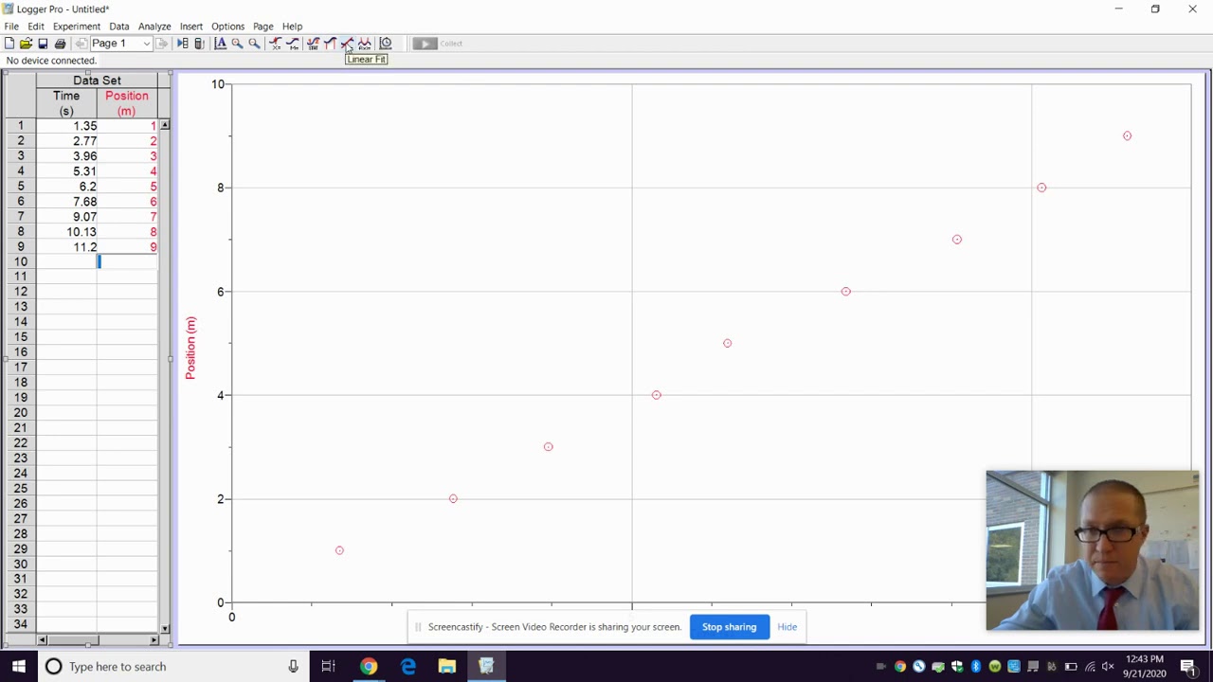
Task: Open the Statistics tool icon
Action: point(313,44)
